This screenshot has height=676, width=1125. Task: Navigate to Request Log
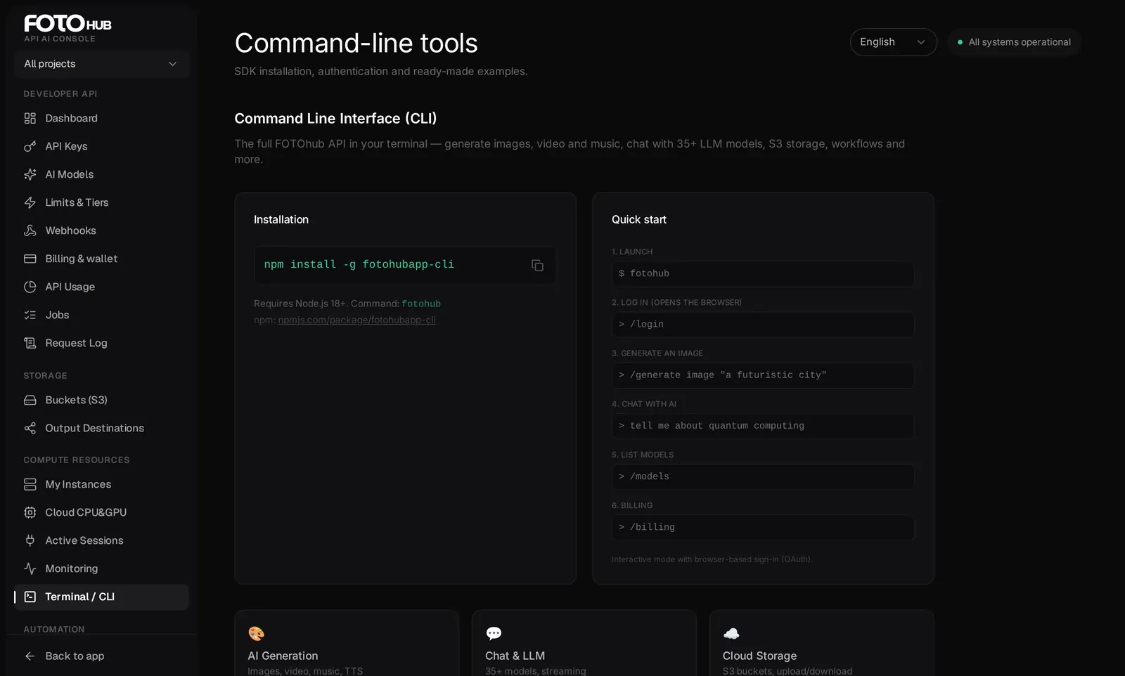[x=101, y=343]
